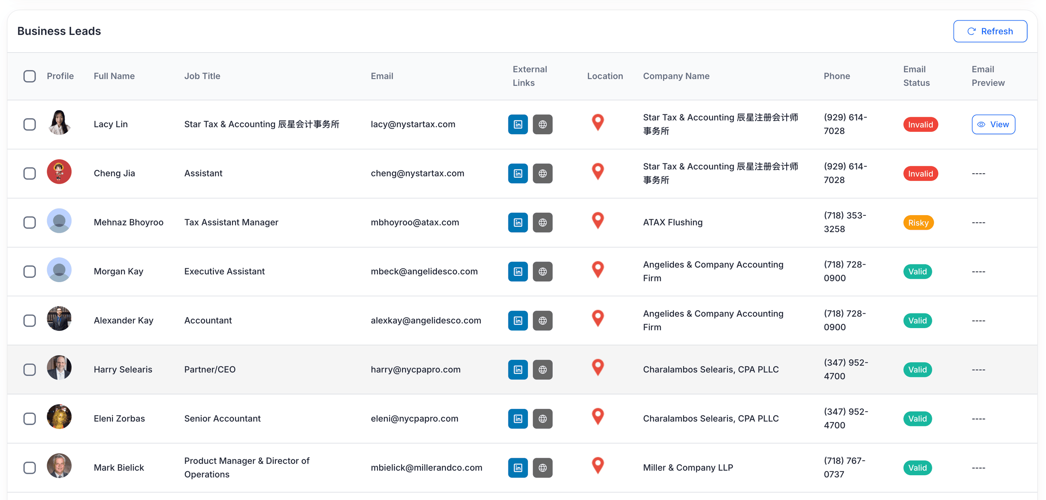Screen dimensions: 1046x500
Task: Toggle the select-all checkbox in header
Action: pyautogui.click(x=30, y=76)
